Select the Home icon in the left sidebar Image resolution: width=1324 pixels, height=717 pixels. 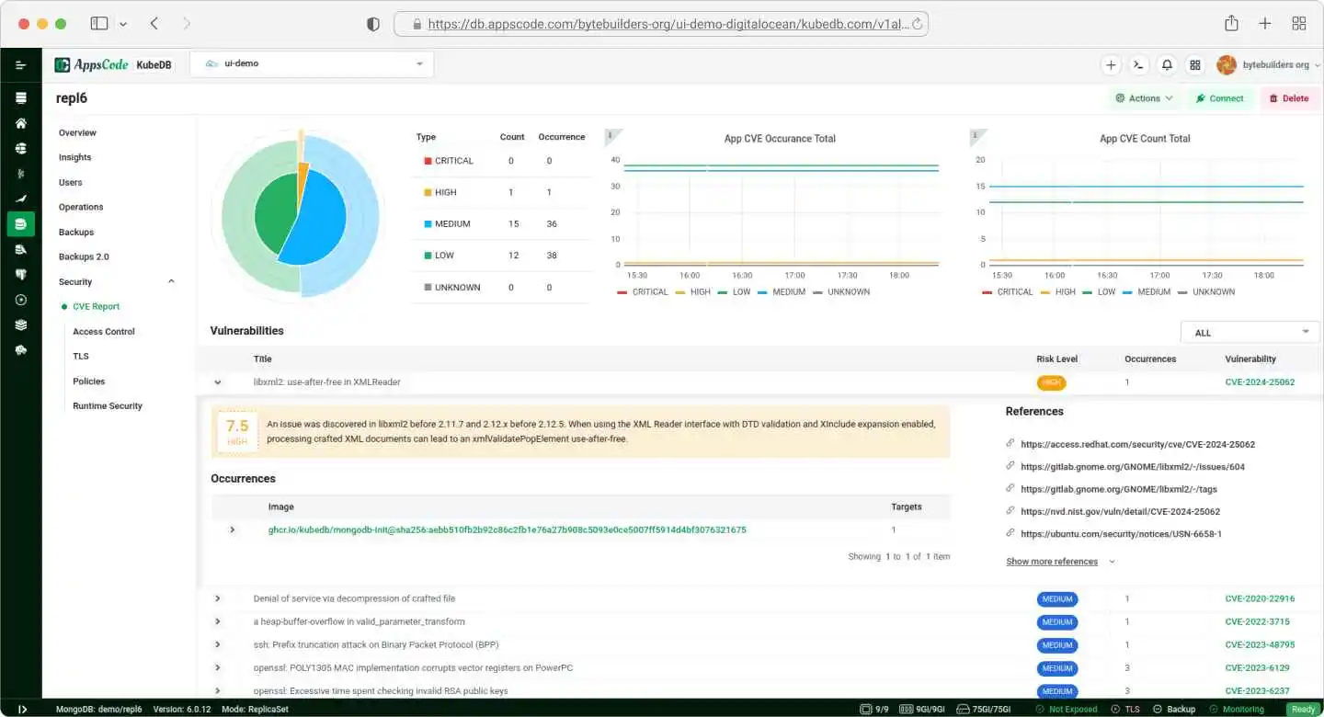point(21,122)
